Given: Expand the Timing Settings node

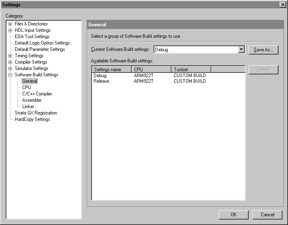Looking at the screenshot, I should click(10, 56).
